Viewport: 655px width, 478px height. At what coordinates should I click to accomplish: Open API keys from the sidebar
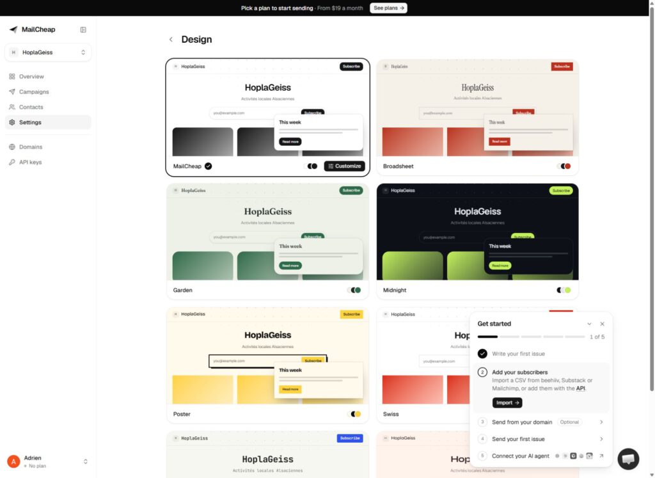[x=47, y=162]
